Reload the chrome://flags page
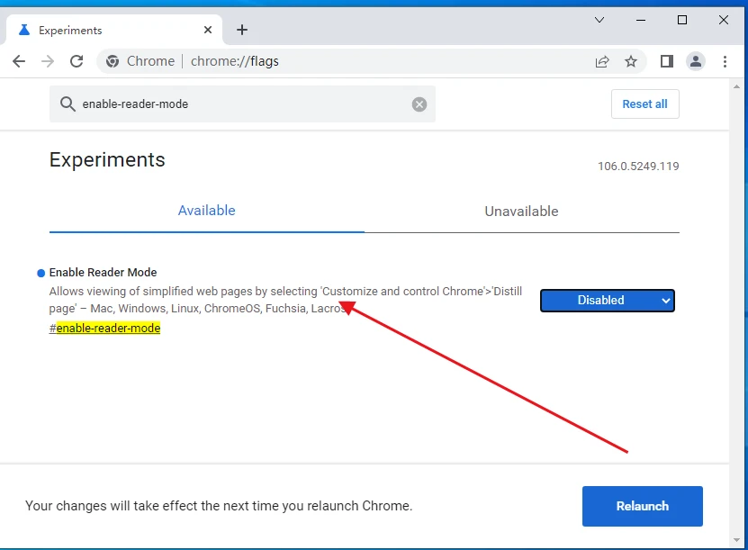This screenshot has height=550, width=748. [x=77, y=61]
